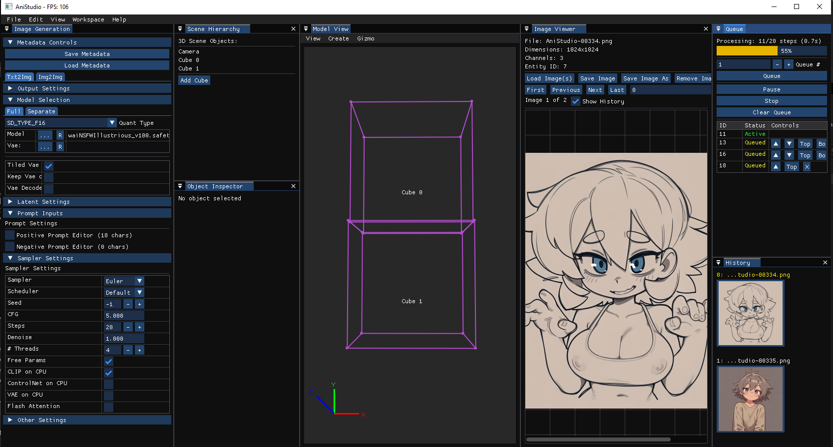Enable VAE on CPU
The width and height of the screenshot is (833, 447).
point(108,396)
